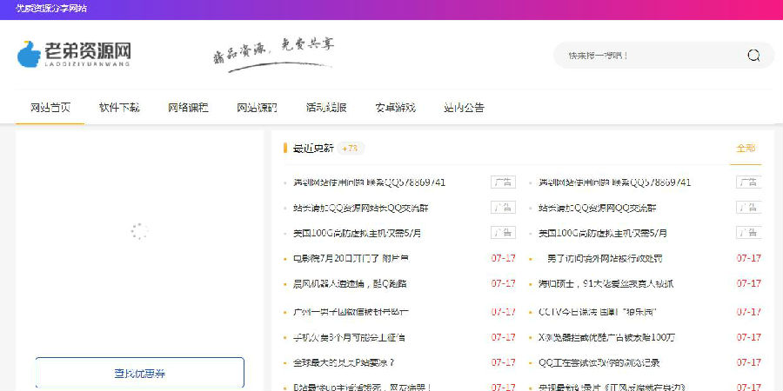Switch to the 网站源码 navigation tab

[x=258, y=108]
